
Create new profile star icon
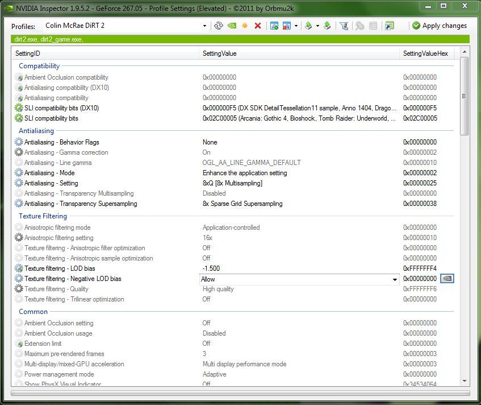(x=245, y=26)
